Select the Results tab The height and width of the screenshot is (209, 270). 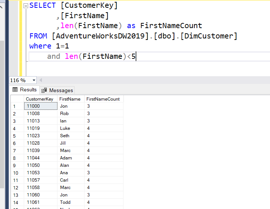coord(24,90)
